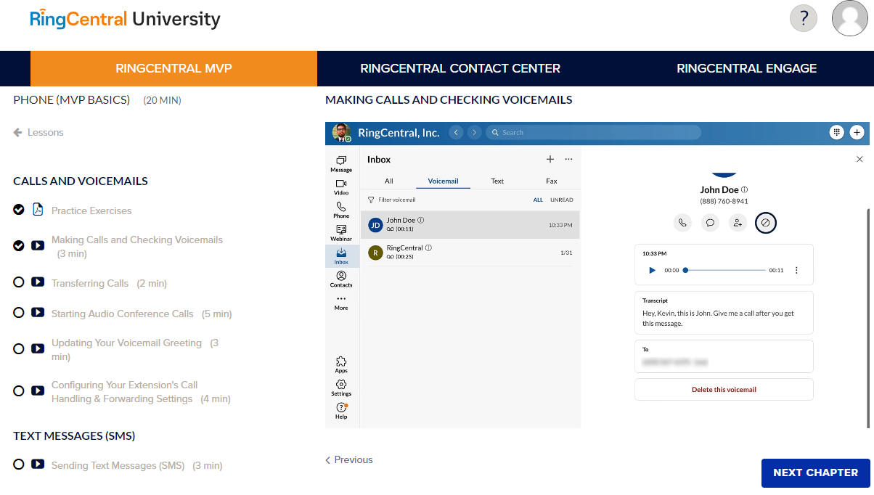Select the John Doe voicemail row
874x495 pixels.
(470, 225)
